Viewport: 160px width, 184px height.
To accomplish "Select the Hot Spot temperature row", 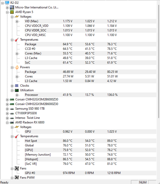I will [x=90, y=141].
